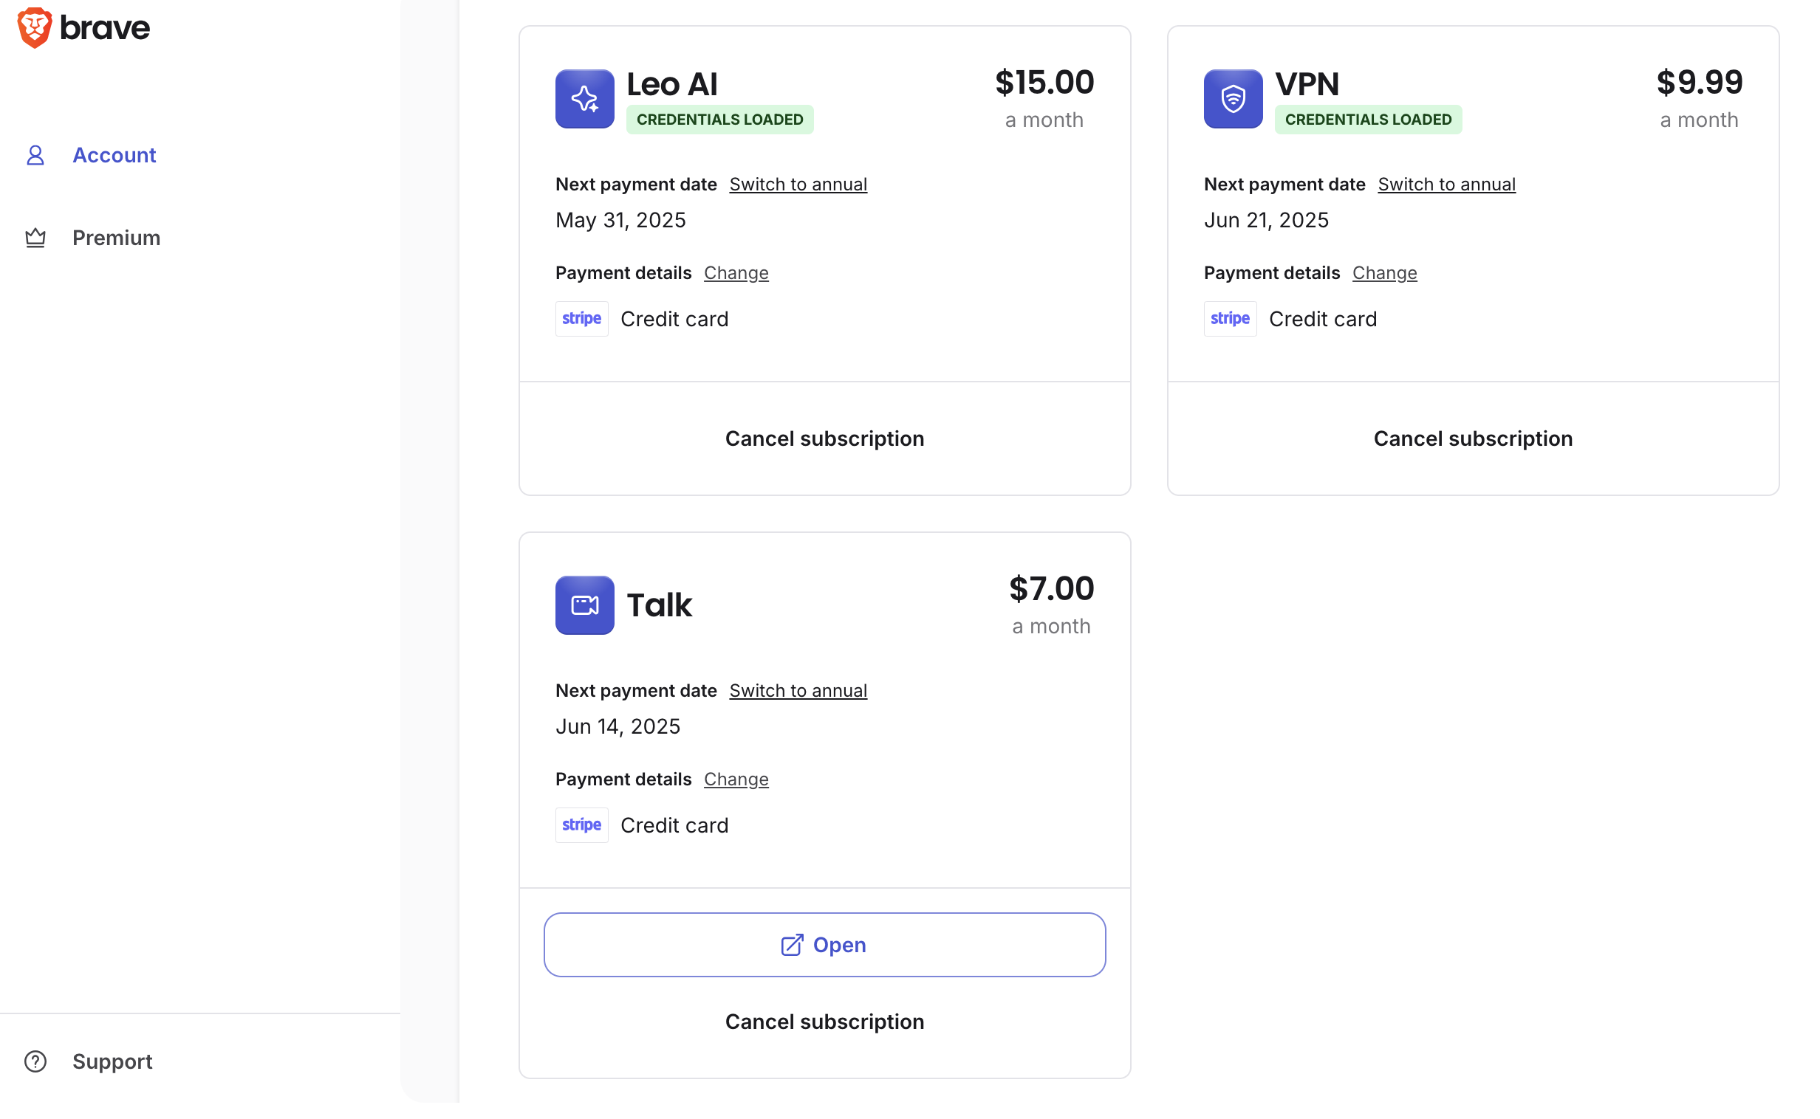Viewport: 1820px width, 1119px height.
Task: Click Leo AI's Credentials Loaded badge
Action: point(719,120)
